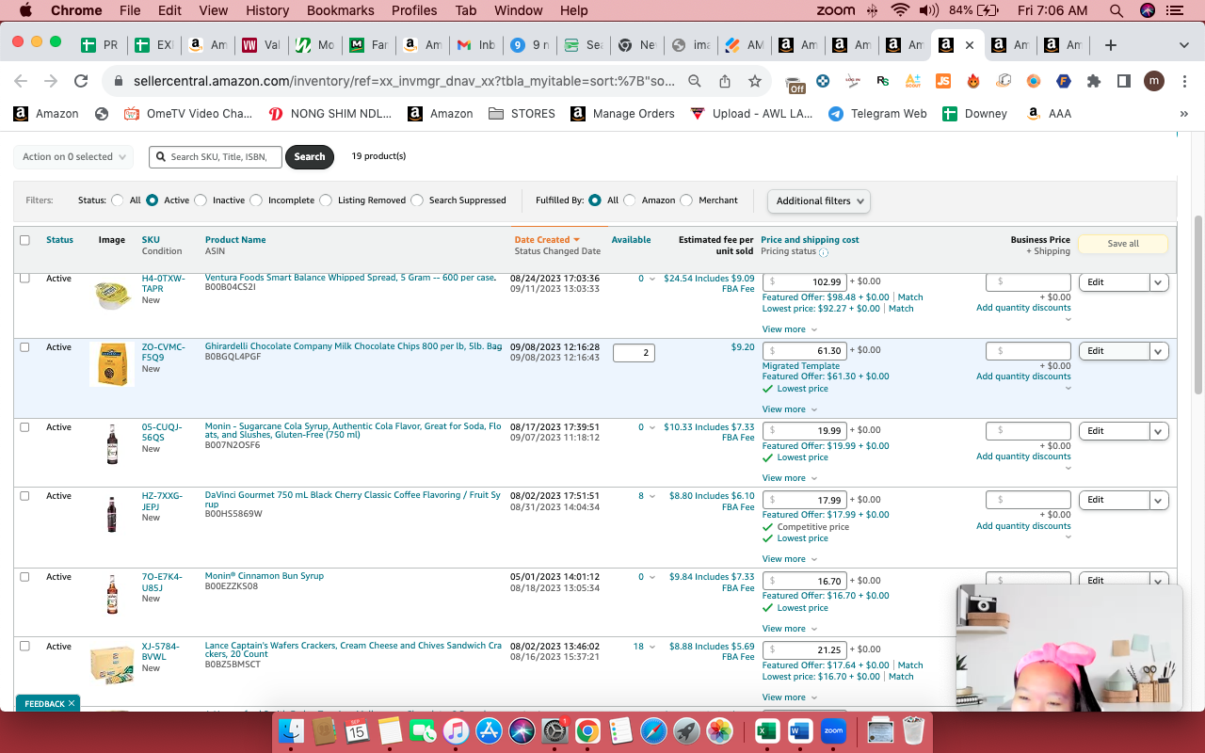Open the Telegram Web bookmark

click(877, 113)
